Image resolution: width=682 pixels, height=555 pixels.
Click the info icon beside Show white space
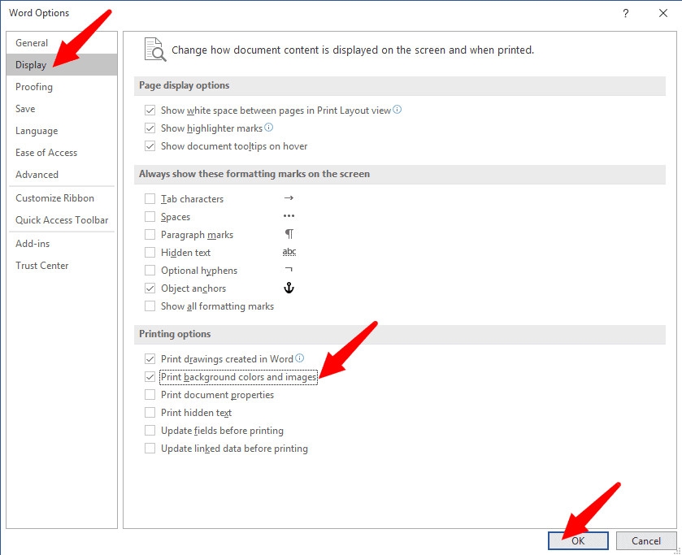tap(397, 111)
